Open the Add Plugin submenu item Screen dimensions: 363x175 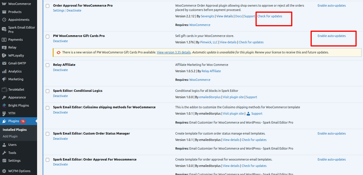(x=10, y=136)
